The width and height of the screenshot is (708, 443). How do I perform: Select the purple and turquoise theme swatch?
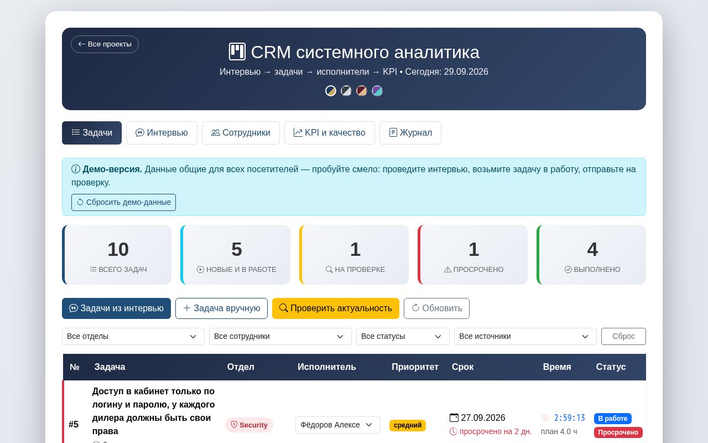tap(377, 91)
